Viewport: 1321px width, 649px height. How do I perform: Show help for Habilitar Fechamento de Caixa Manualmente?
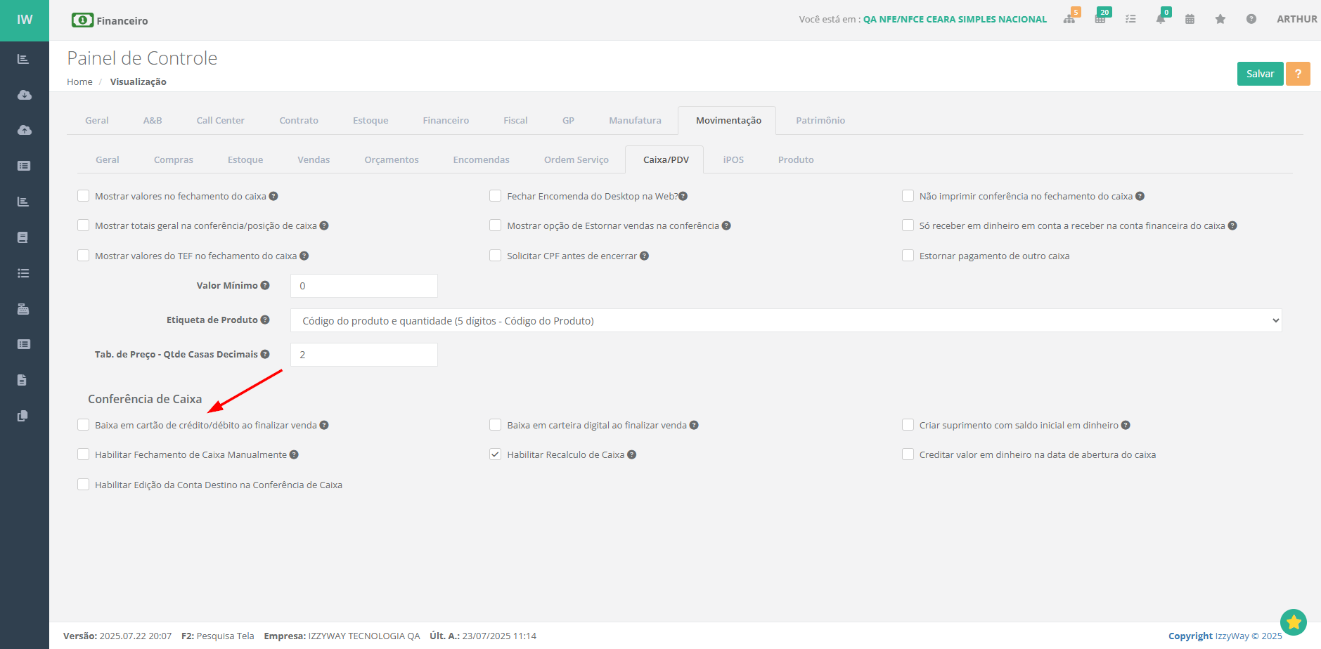point(294,454)
